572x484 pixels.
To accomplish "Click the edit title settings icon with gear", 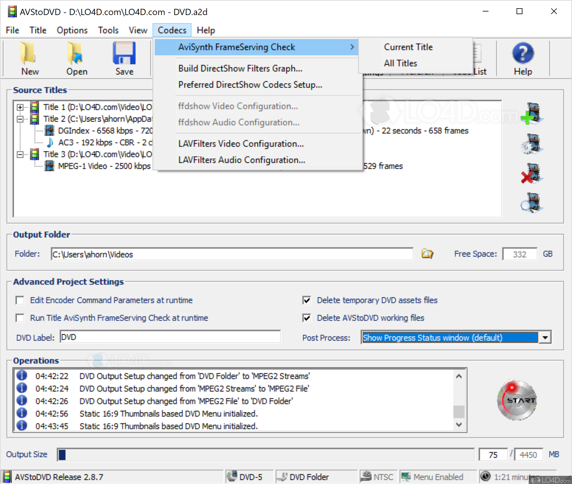I will [532, 144].
